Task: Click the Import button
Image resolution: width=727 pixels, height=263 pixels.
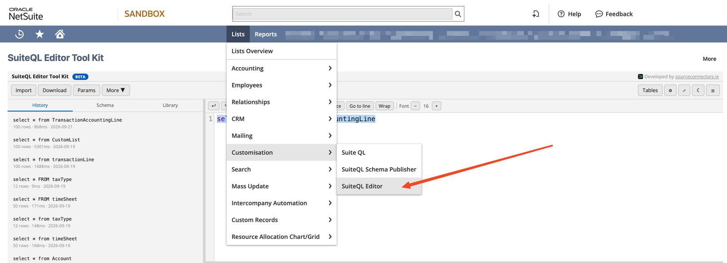Action: coord(24,90)
